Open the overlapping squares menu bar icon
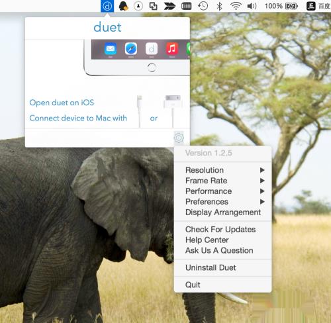The image size is (331, 323). point(153,6)
